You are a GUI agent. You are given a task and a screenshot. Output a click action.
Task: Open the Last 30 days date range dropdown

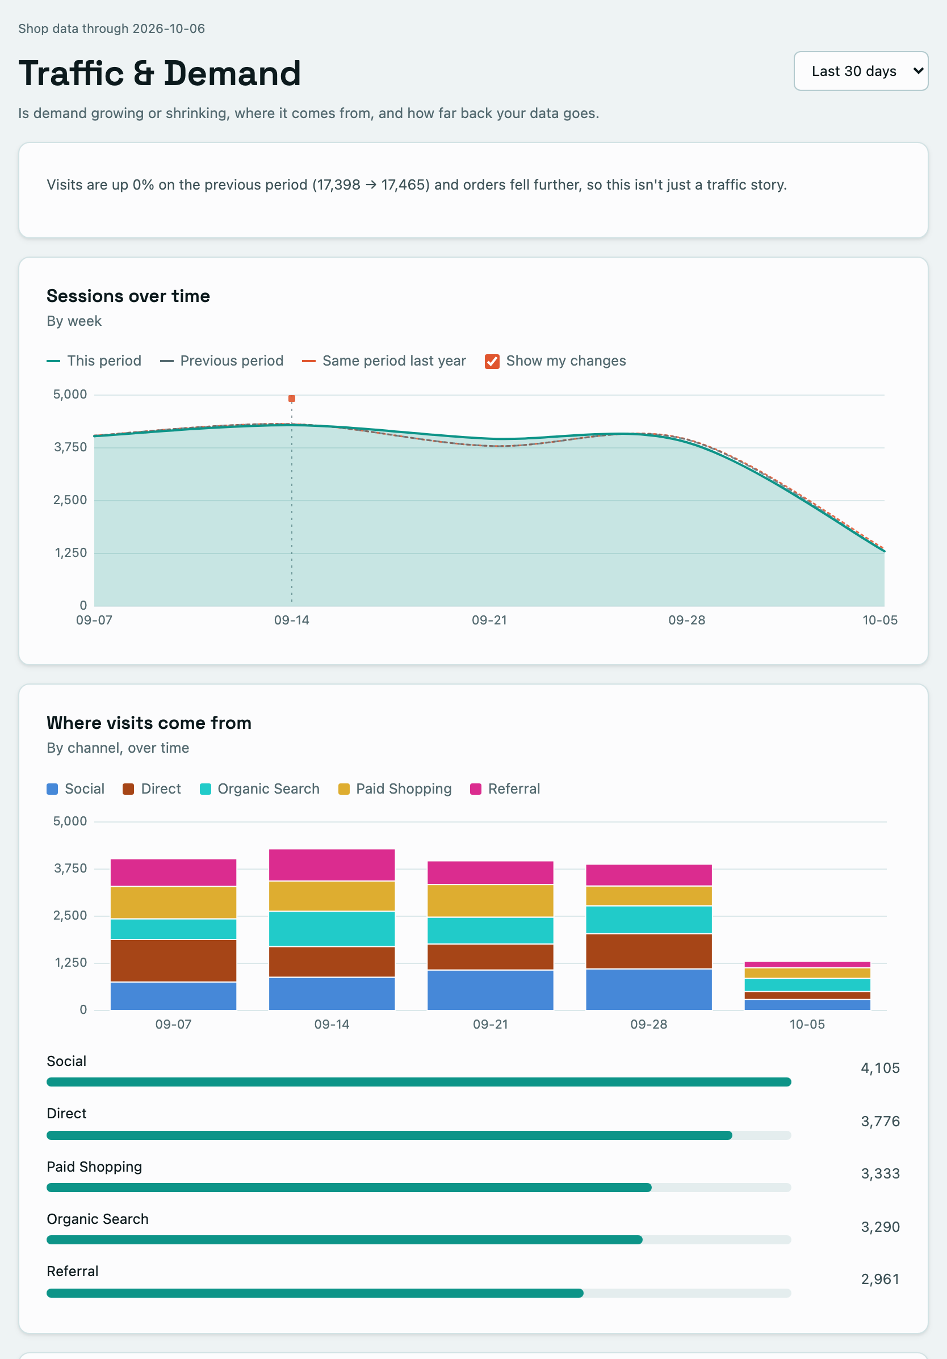861,71
